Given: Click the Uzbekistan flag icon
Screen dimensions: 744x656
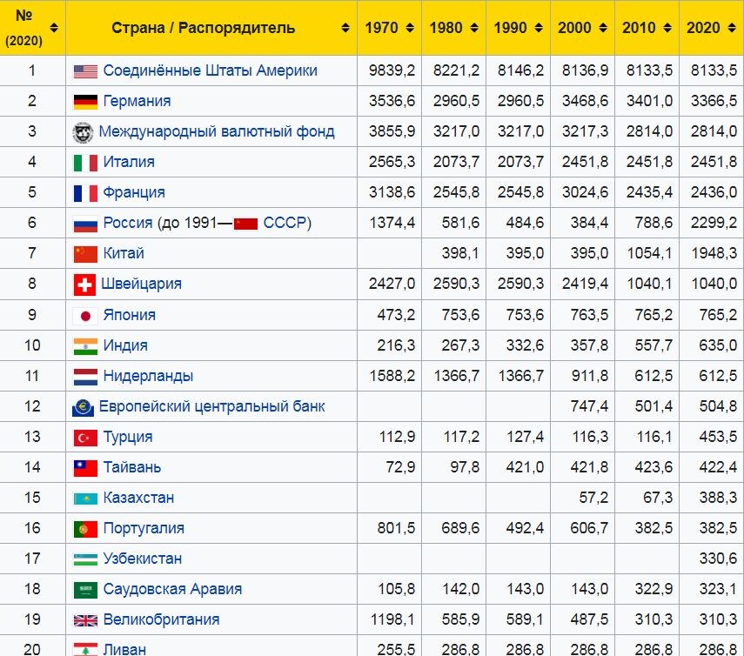Looking at the screenshot, I should click(85, 559).
